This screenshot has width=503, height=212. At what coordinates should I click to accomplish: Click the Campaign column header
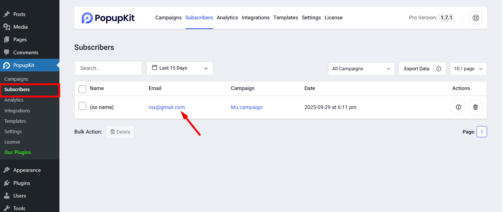pos(243,88)
